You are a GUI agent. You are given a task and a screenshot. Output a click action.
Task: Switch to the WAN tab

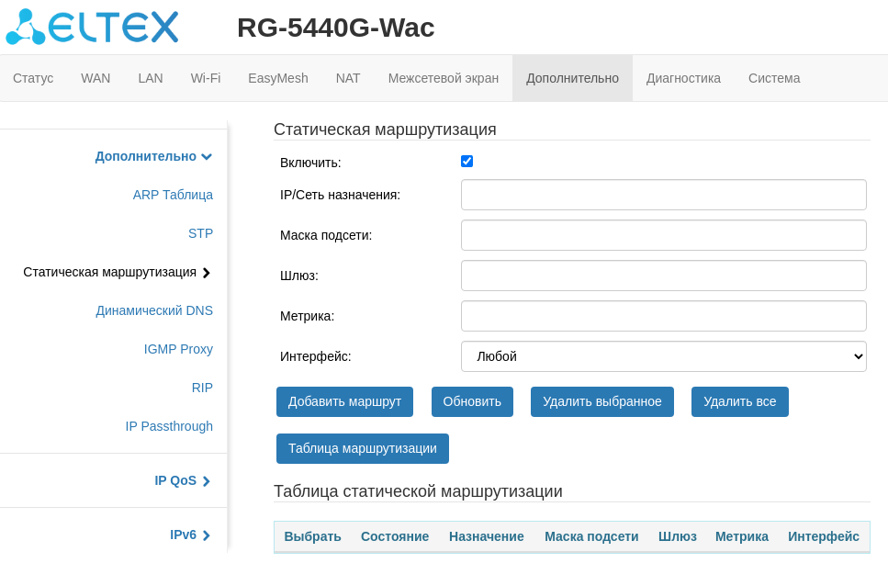click(96, 78)
